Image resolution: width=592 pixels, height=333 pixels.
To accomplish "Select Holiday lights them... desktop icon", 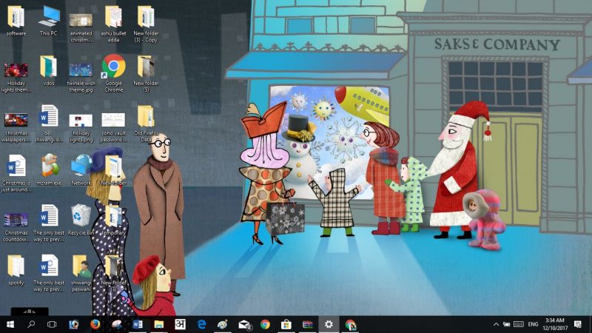I will [x=16, y=76].
